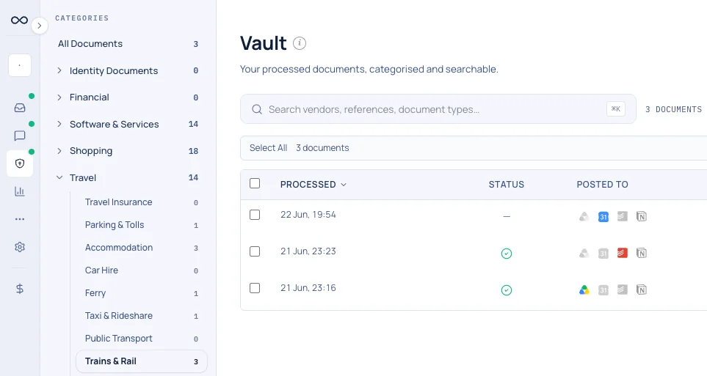Viewport: 707px width, 376px height.
Task: Select Accommodation subcategory
Action: click(x=142, y=248)
